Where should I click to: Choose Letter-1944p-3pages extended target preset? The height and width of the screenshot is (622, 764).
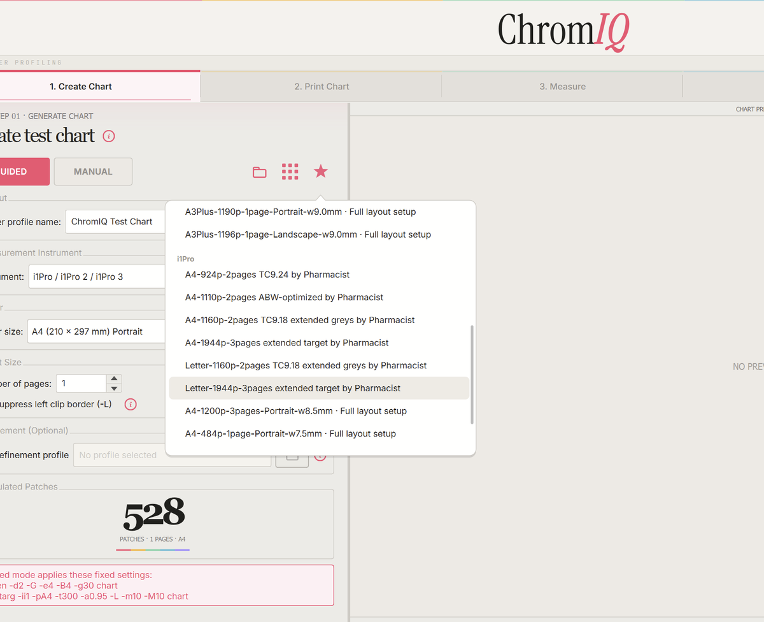point(319,388)
